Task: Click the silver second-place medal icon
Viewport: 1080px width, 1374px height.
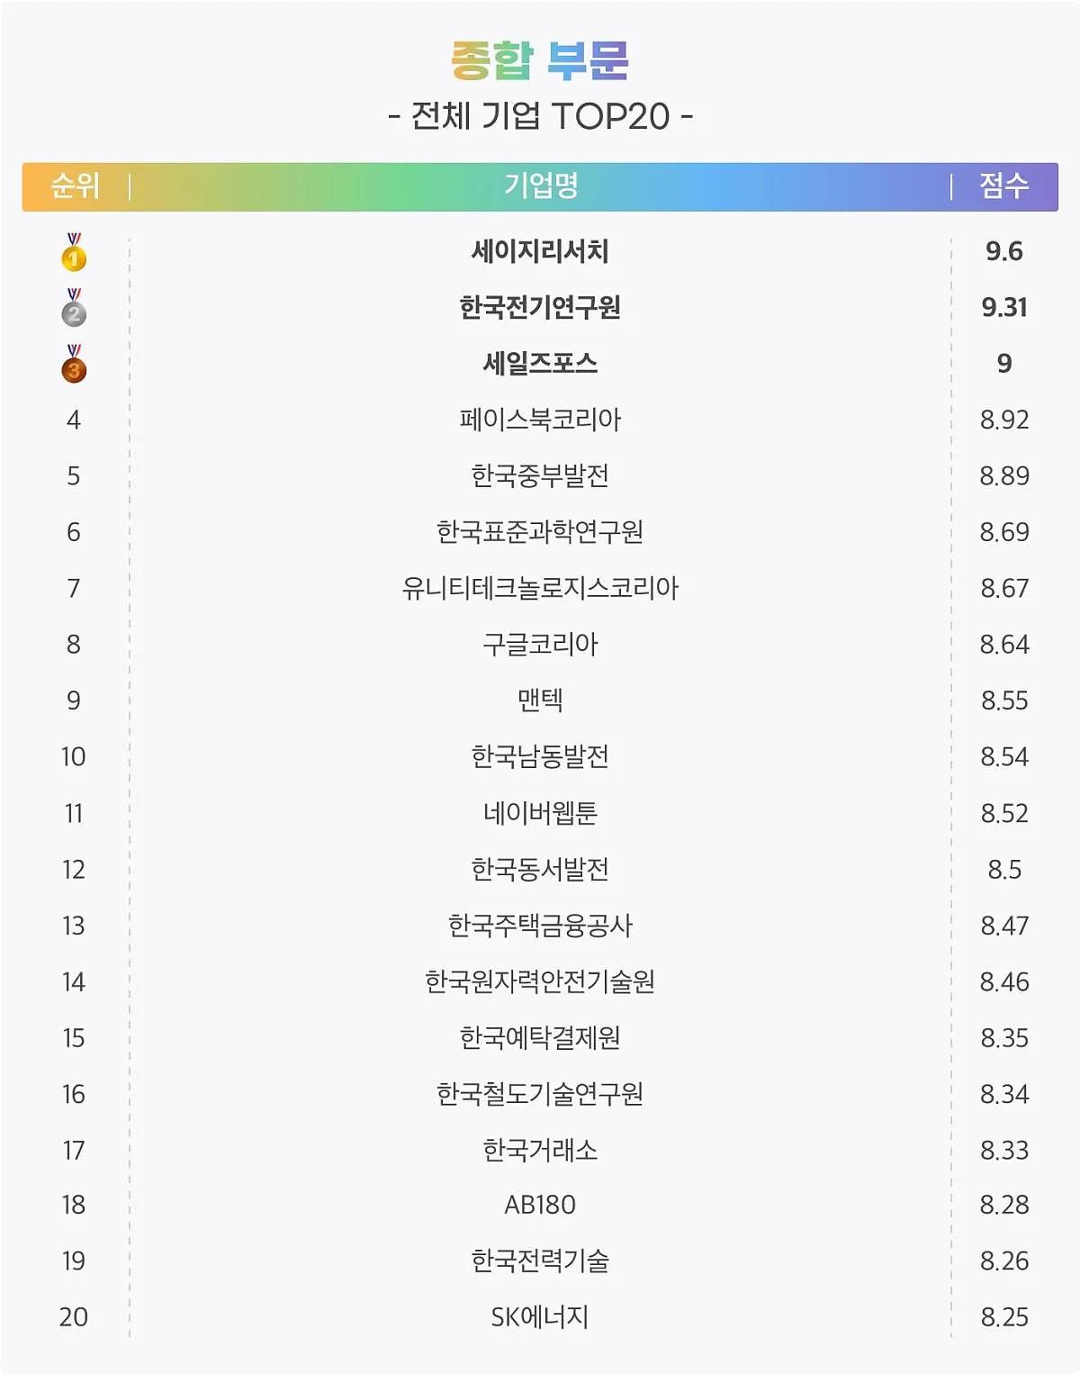Action: pyautogui.click(x=74, y=309)
